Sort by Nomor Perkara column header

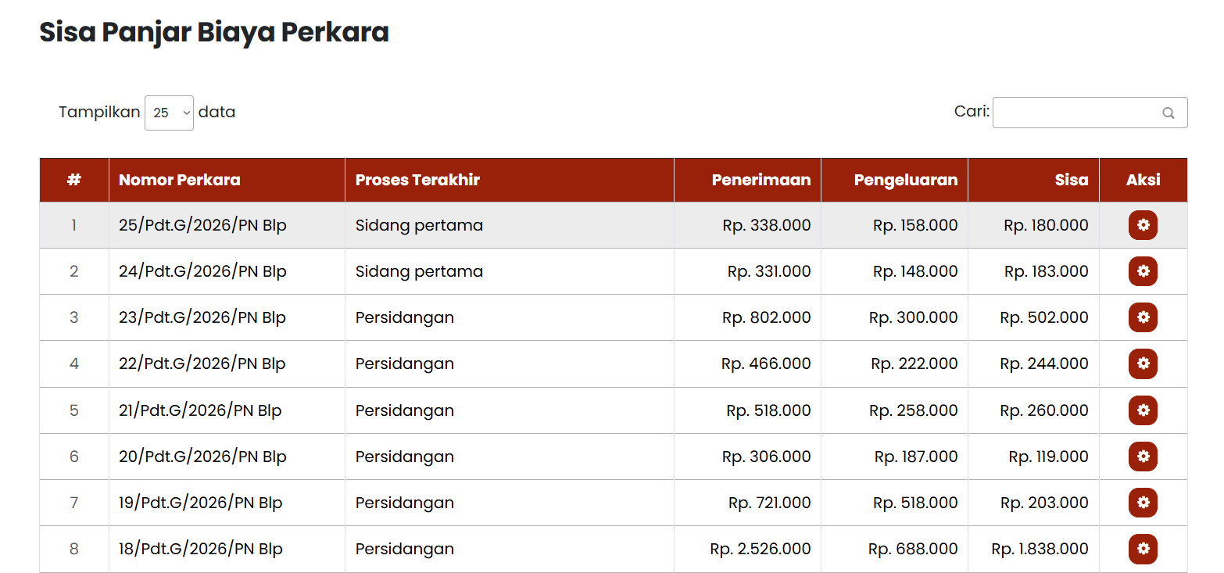(227, 180)
